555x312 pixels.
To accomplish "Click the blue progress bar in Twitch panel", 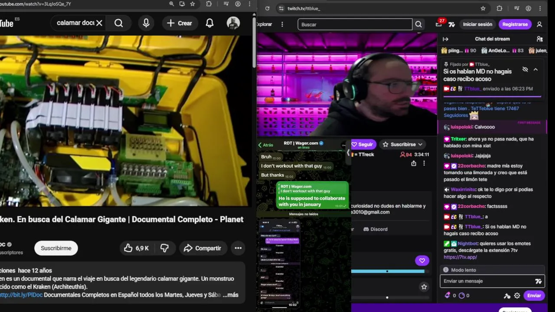I will [388, 271].
